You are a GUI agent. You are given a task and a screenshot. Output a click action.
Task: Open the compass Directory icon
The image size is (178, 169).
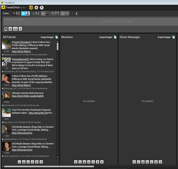tap(42, 8)
